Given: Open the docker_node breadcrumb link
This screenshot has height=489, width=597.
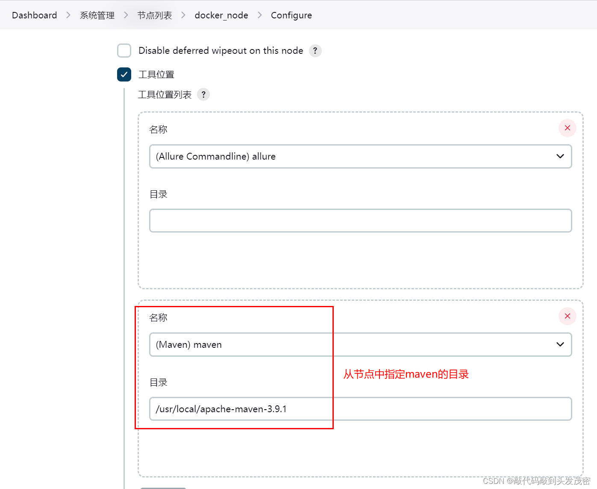Looking at the screenshot, I should pyautogui.click(x=221, y=15).
